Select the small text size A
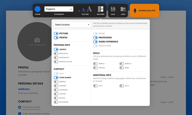 pos(79,11)
